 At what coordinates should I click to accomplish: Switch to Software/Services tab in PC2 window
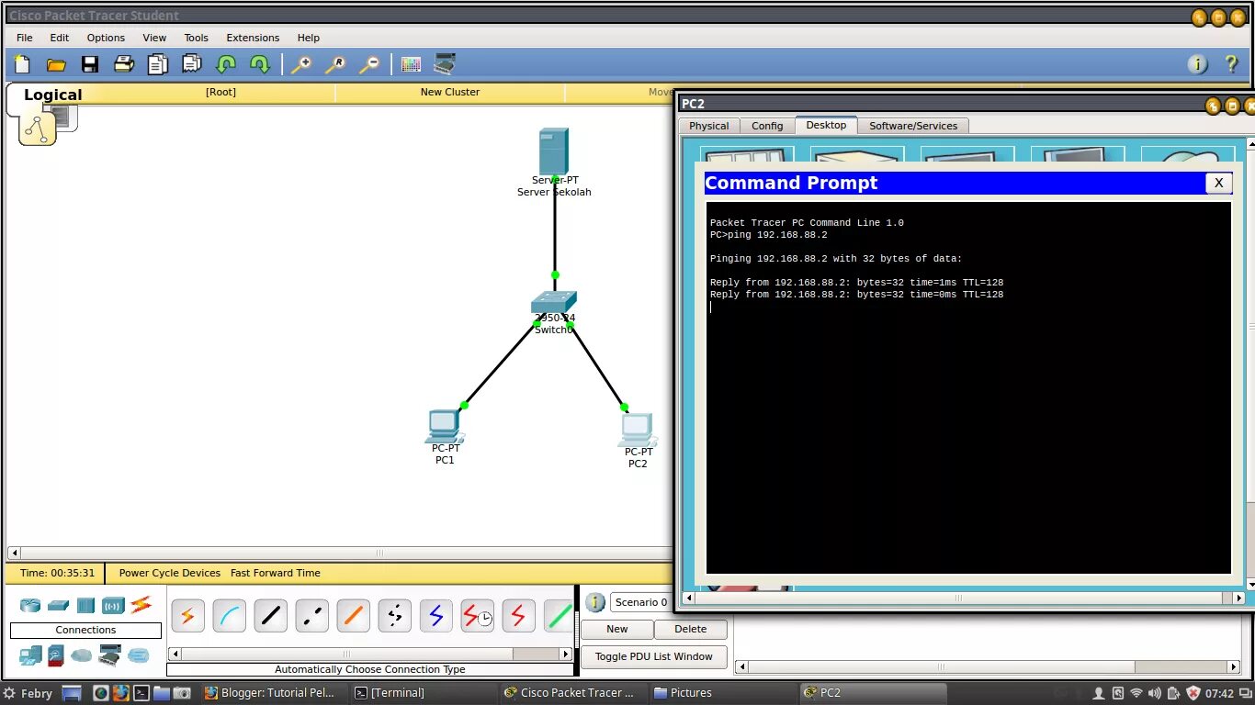click(913, 126)
